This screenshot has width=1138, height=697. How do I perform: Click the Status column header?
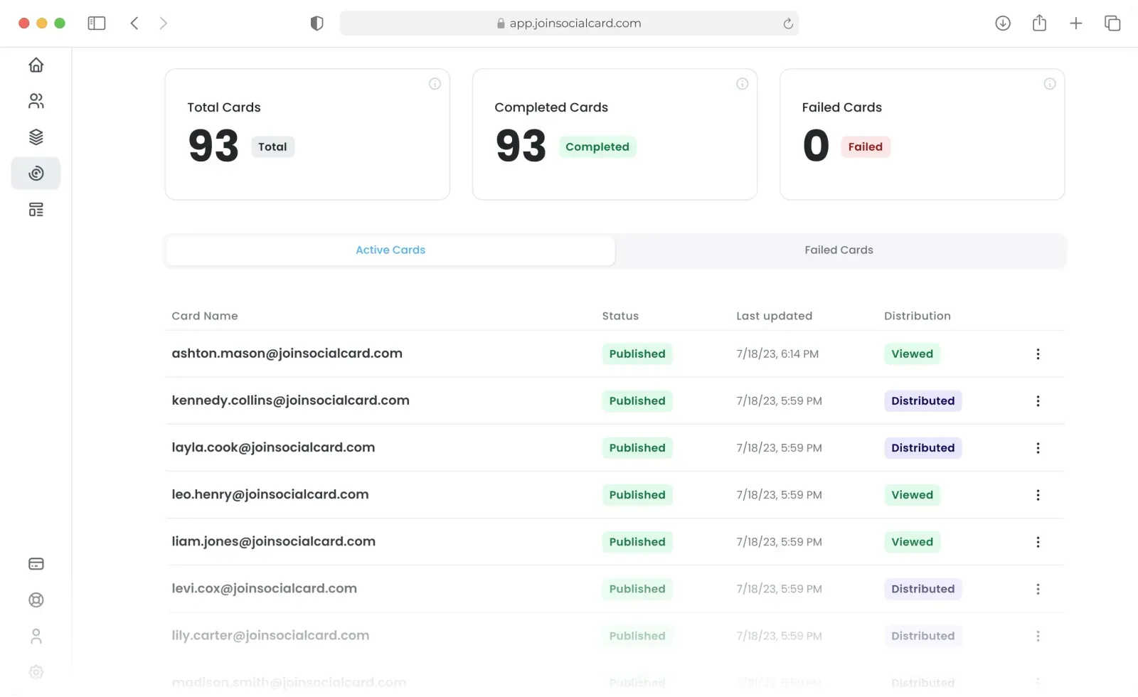(620, 316)
